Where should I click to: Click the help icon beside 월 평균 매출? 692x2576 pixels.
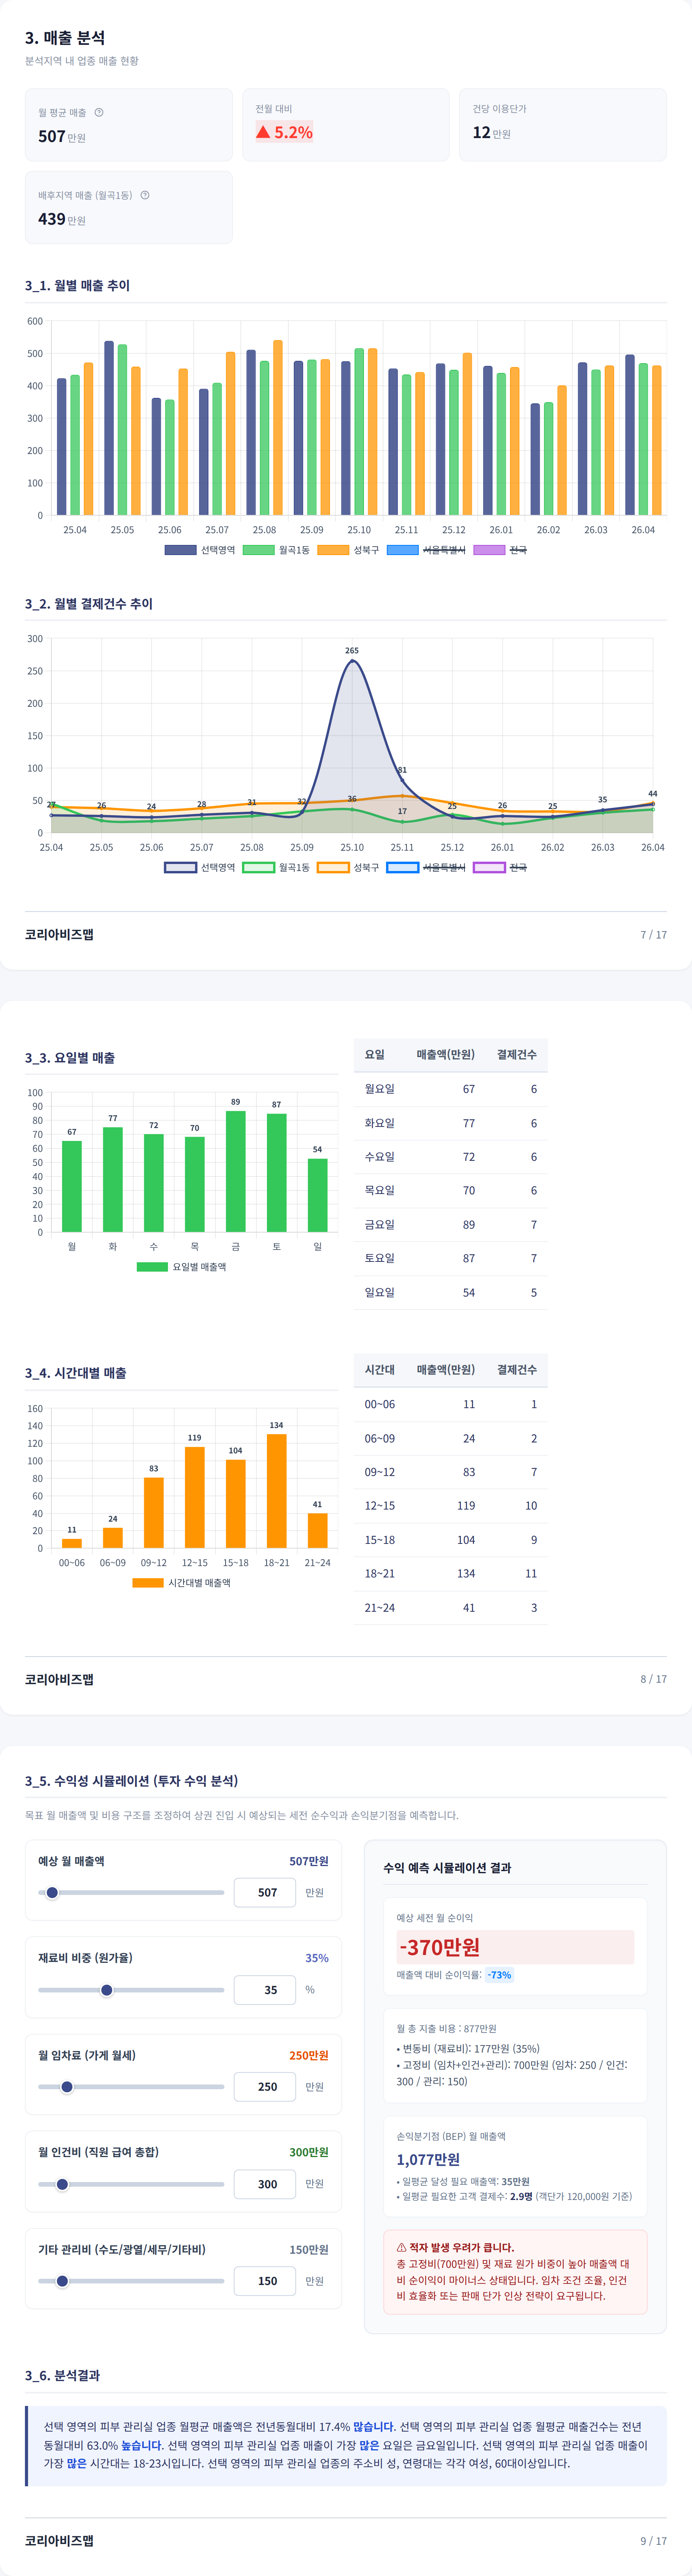point(99,112)
